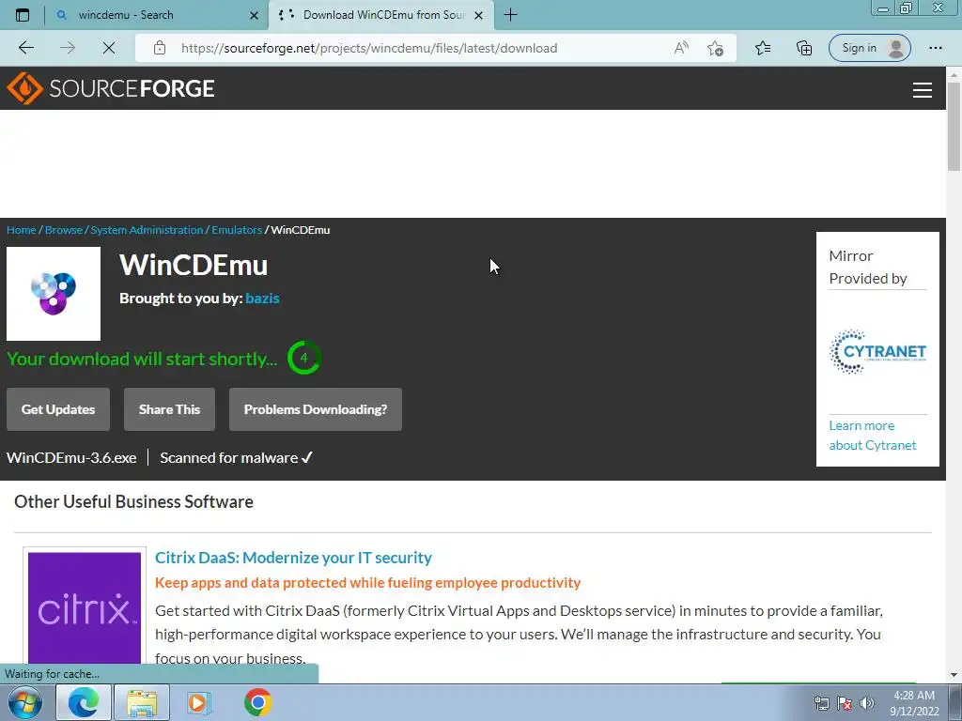
Task: Open the System Administration breadcrumb link
Action: tap(147, 230)
